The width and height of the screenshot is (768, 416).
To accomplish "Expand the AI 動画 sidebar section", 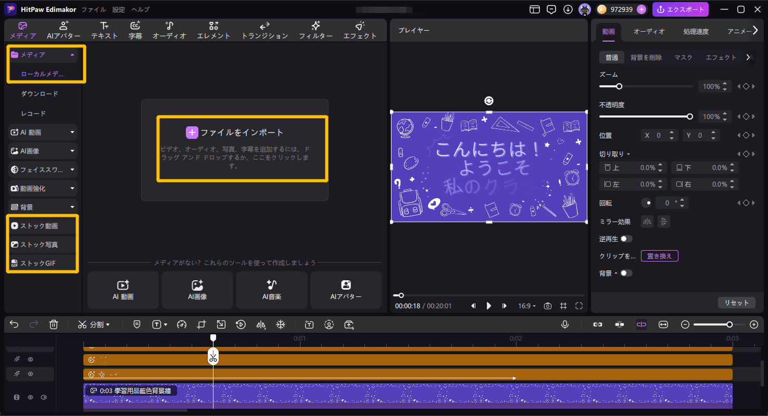I will [x=72, y=132].
